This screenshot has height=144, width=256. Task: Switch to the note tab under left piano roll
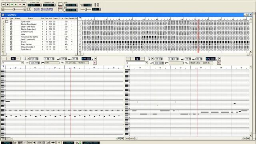click(x=3, y=139)
